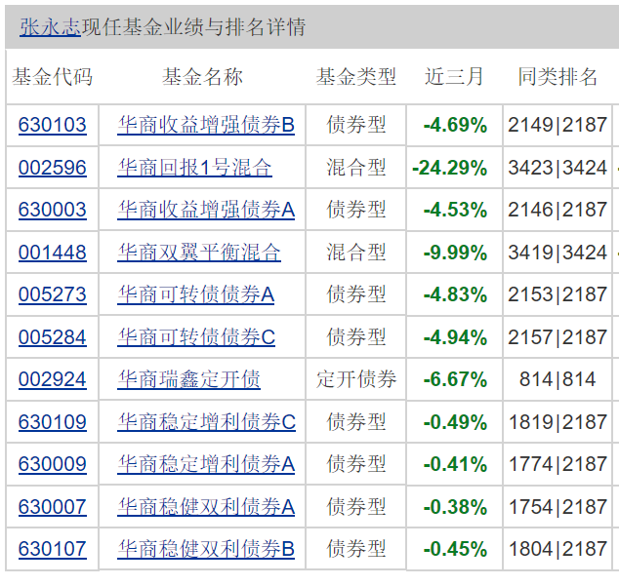The width and height of the screenshot is (619, 586).
Task: Open 华商稳定增利债券C fund page
Action: pyautogui.click(x=206, y=422)
